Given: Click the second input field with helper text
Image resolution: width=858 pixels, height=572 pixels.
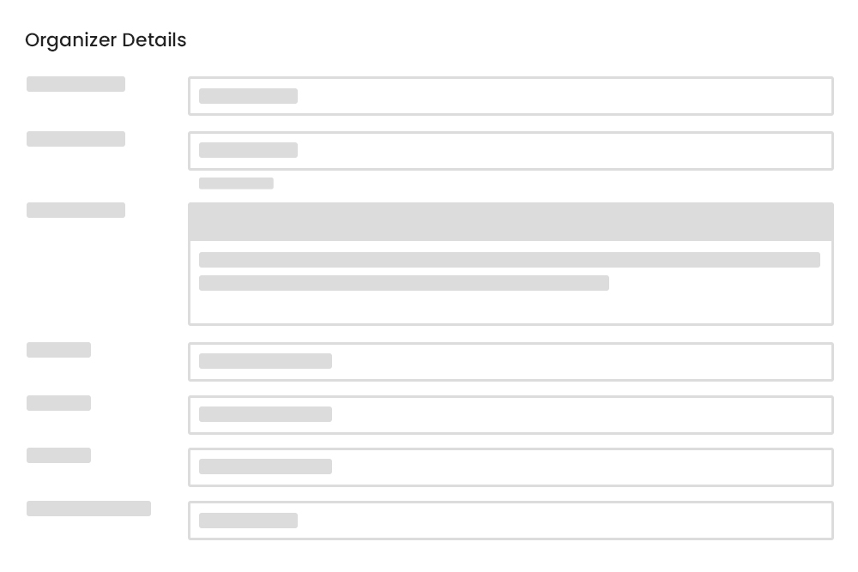Looking at the screenshot, I should pyautogui.click(x=511, y=150).
